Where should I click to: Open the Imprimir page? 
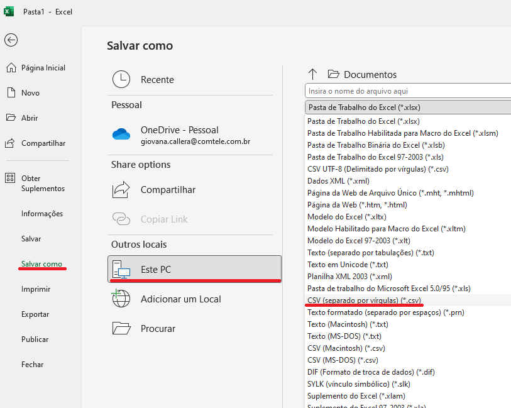(x=36, y=289)
